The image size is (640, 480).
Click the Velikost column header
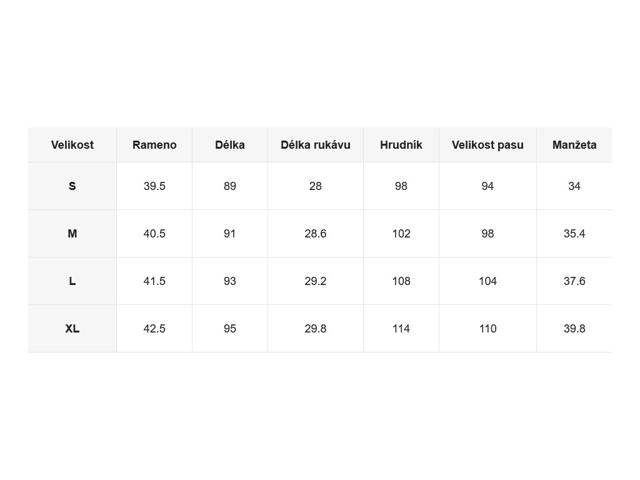72,145
